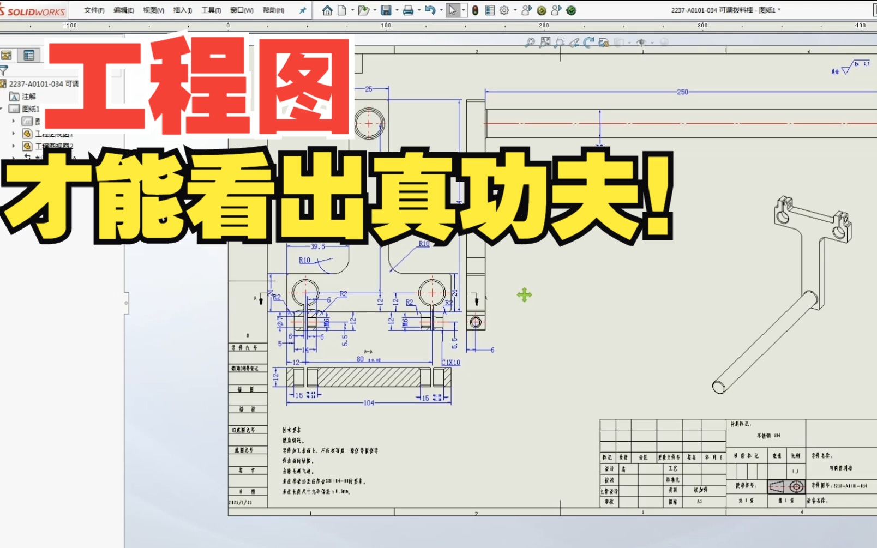This screenshot has width=877, height=548.
Task: Click the second user icon, next to the green badge
Action: [556, 10]
